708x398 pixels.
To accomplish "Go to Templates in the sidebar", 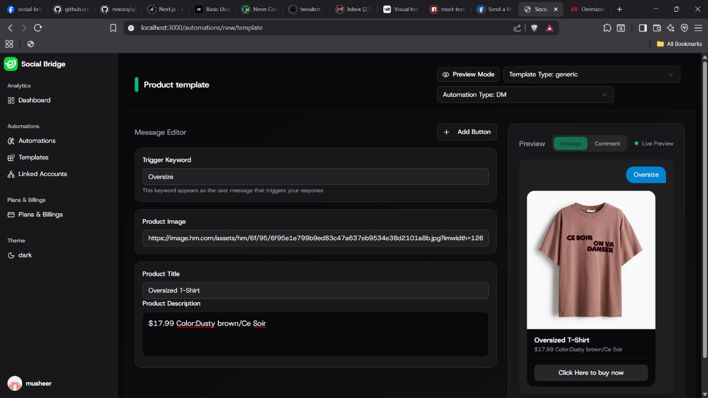I will coord(33,157).
